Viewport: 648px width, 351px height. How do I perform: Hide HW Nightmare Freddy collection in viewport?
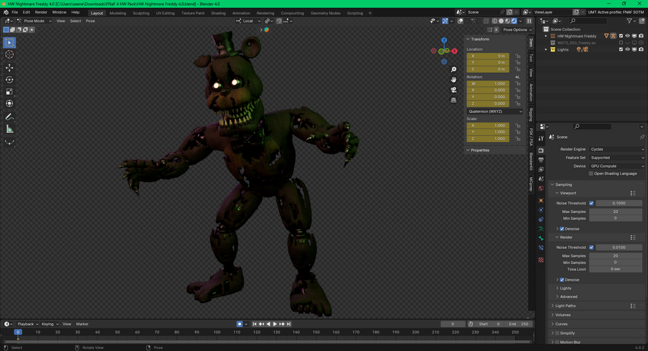pyautogui.click(x=627, y=36)
